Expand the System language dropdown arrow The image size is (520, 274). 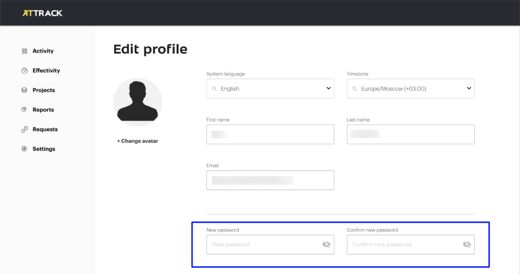[x=329, y=88]
